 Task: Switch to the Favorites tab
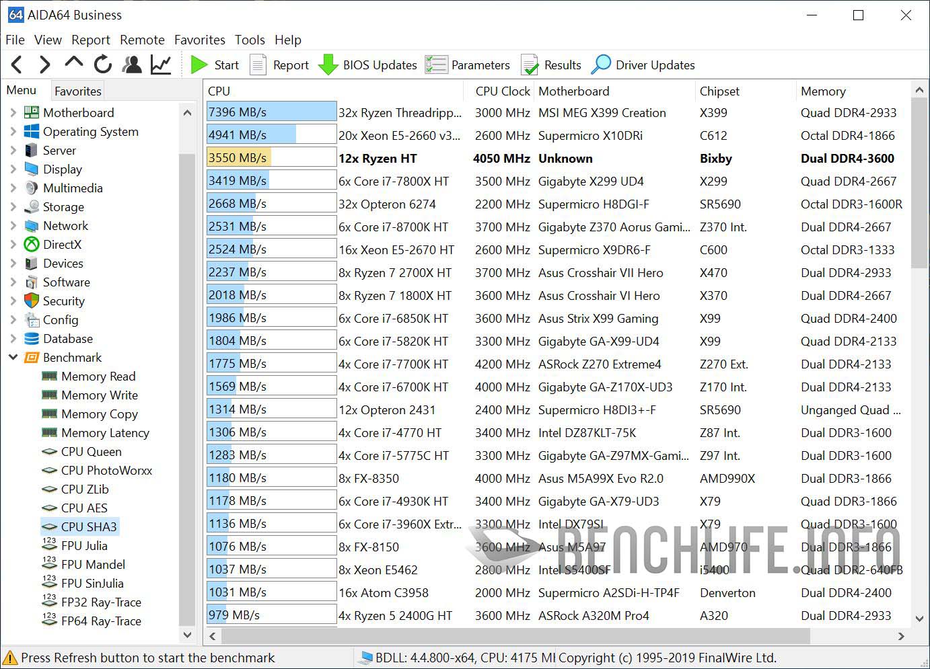tap(77, 90)
